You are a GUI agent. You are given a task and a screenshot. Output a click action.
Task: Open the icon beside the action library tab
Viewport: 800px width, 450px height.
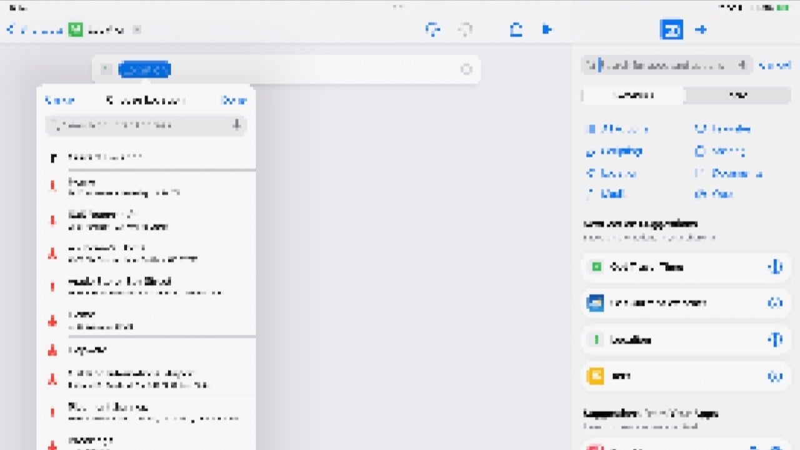click(701, 30)
